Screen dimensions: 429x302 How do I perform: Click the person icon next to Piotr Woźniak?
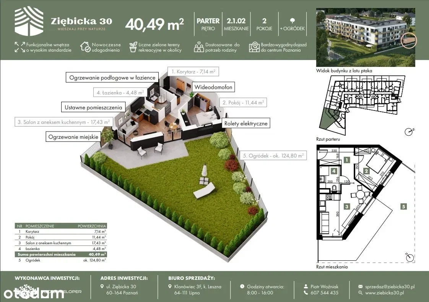tap(306, 286)
